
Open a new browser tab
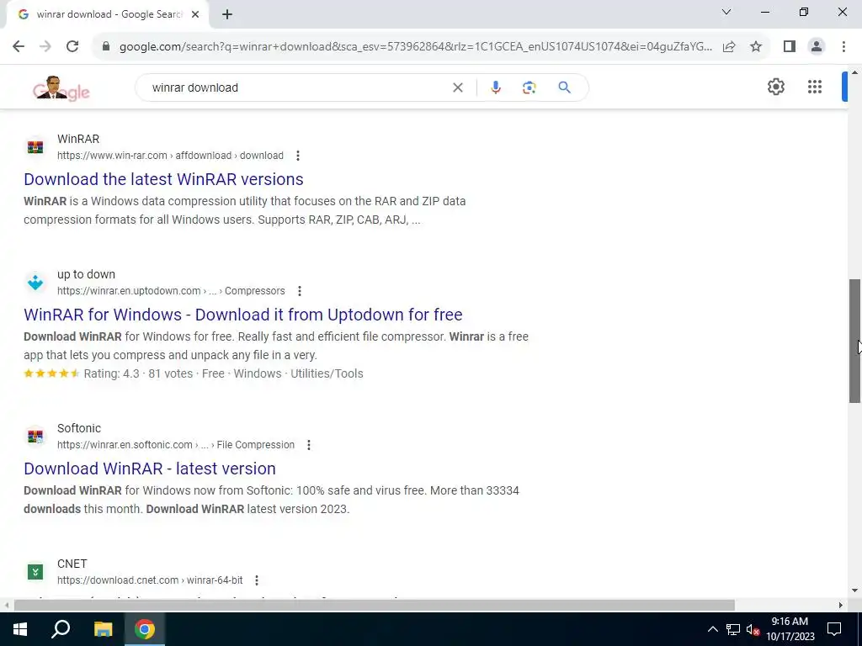[x=227, y=15]
